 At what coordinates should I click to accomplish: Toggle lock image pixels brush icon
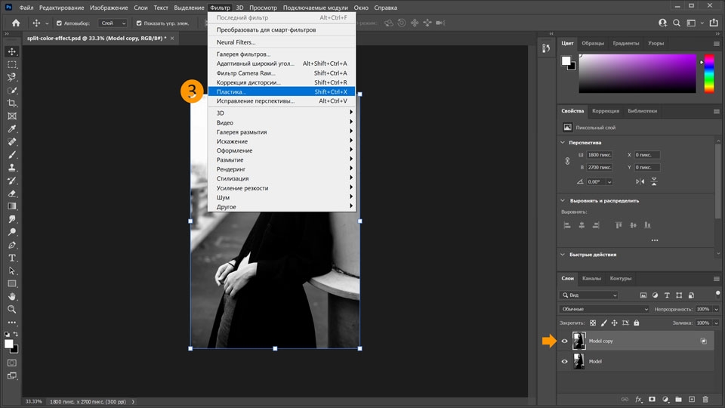click(604, 323)
